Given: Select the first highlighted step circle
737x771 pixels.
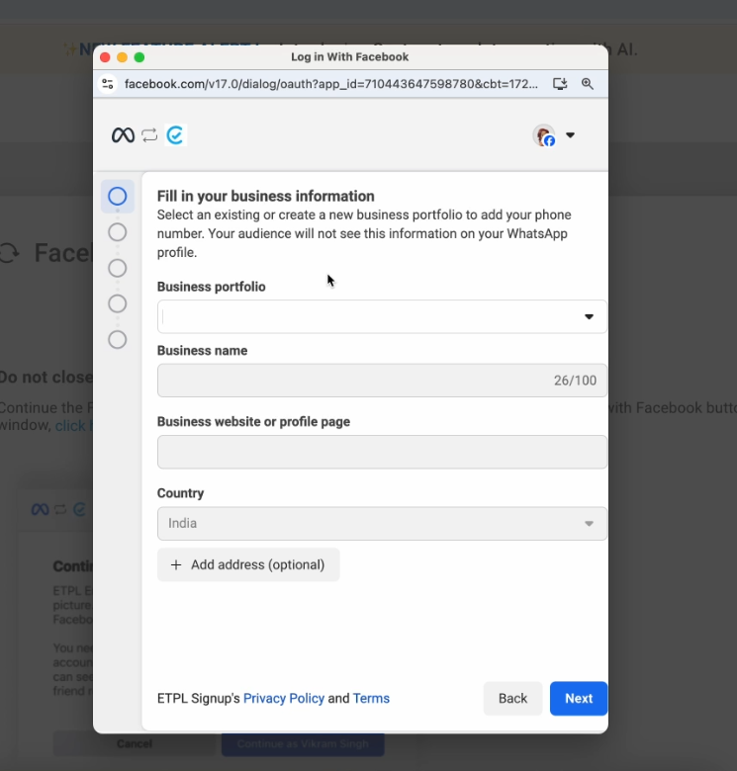Looking at the screenshot, I should coord(117,196).
